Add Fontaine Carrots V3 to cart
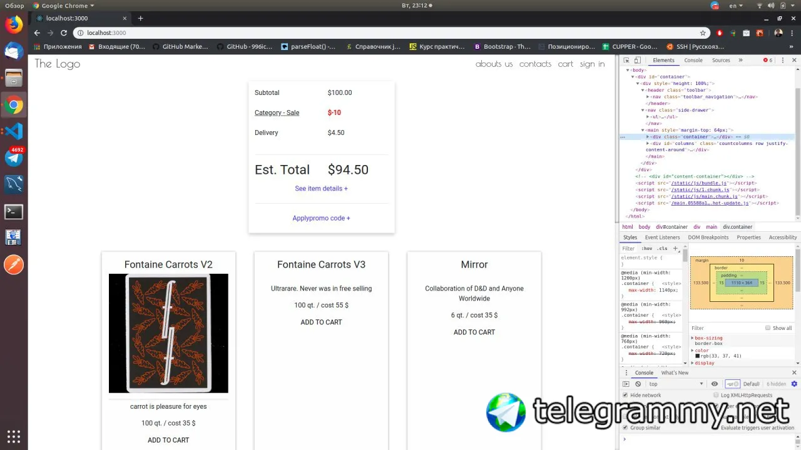Screen dimensions: 801x450 (321, 322)
